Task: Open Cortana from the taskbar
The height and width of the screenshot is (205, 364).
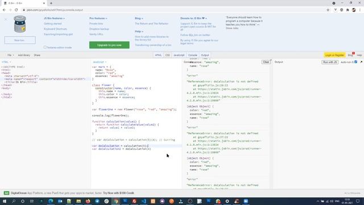Action: tap(23, 201)
